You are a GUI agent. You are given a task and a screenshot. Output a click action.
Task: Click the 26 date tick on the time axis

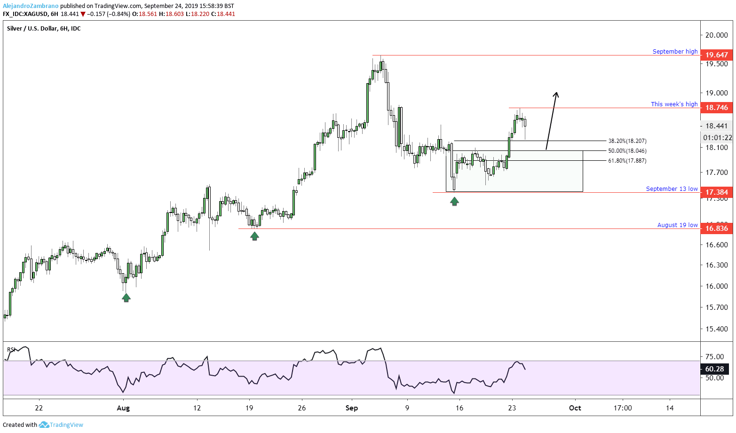(x=302, y=408)
